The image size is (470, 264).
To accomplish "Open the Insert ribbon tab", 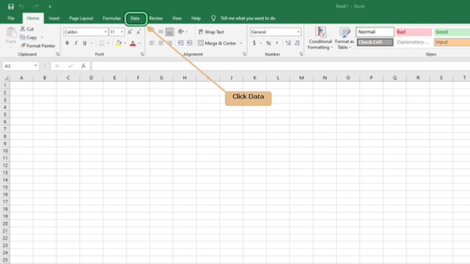I will [x=54, y=18].
